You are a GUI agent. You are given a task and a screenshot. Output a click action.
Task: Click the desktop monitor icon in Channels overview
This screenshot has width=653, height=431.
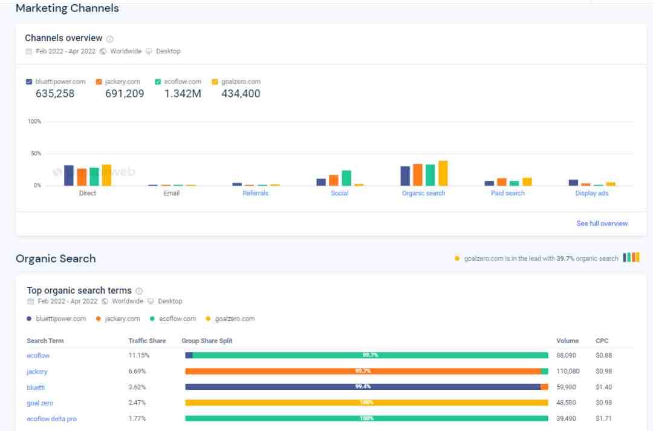coord(149,51)
